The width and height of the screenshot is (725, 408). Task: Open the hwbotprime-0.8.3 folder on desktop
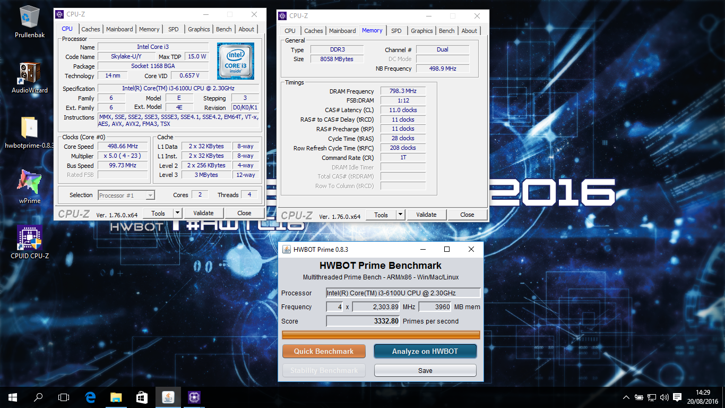pos(30,133)
